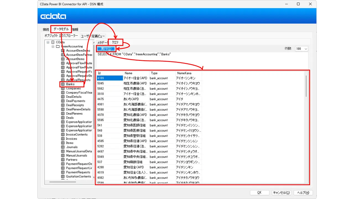Click the table icon beside QuotationContents

coord(63,176)
